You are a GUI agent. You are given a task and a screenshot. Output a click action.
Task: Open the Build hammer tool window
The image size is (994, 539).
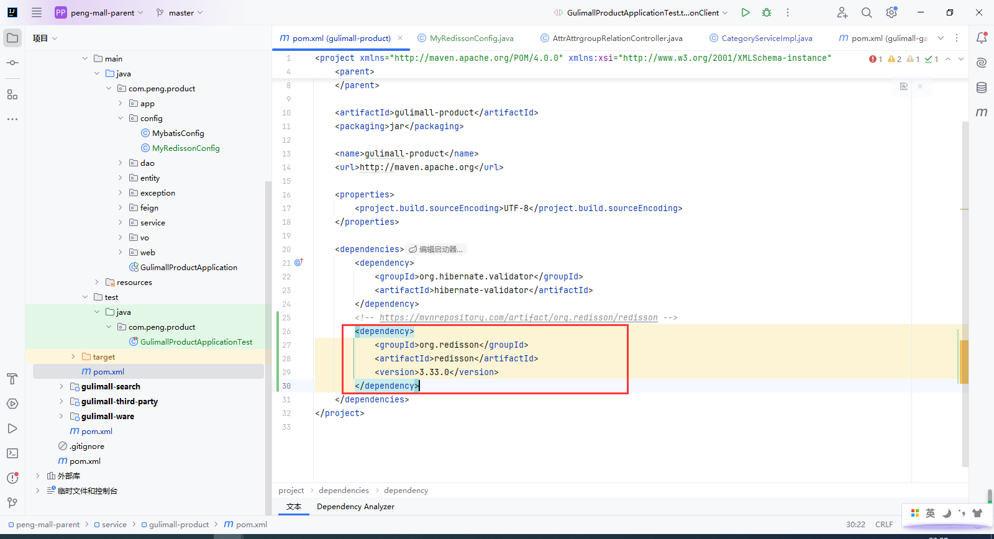tap(12, 379)
